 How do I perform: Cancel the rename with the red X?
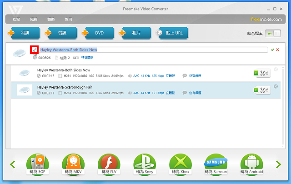coord(277,50)
